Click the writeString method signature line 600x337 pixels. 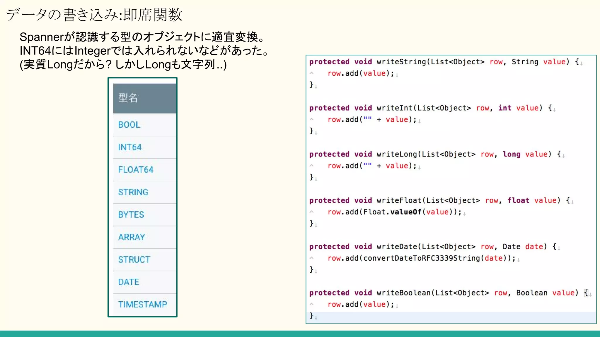pos(444,62)
